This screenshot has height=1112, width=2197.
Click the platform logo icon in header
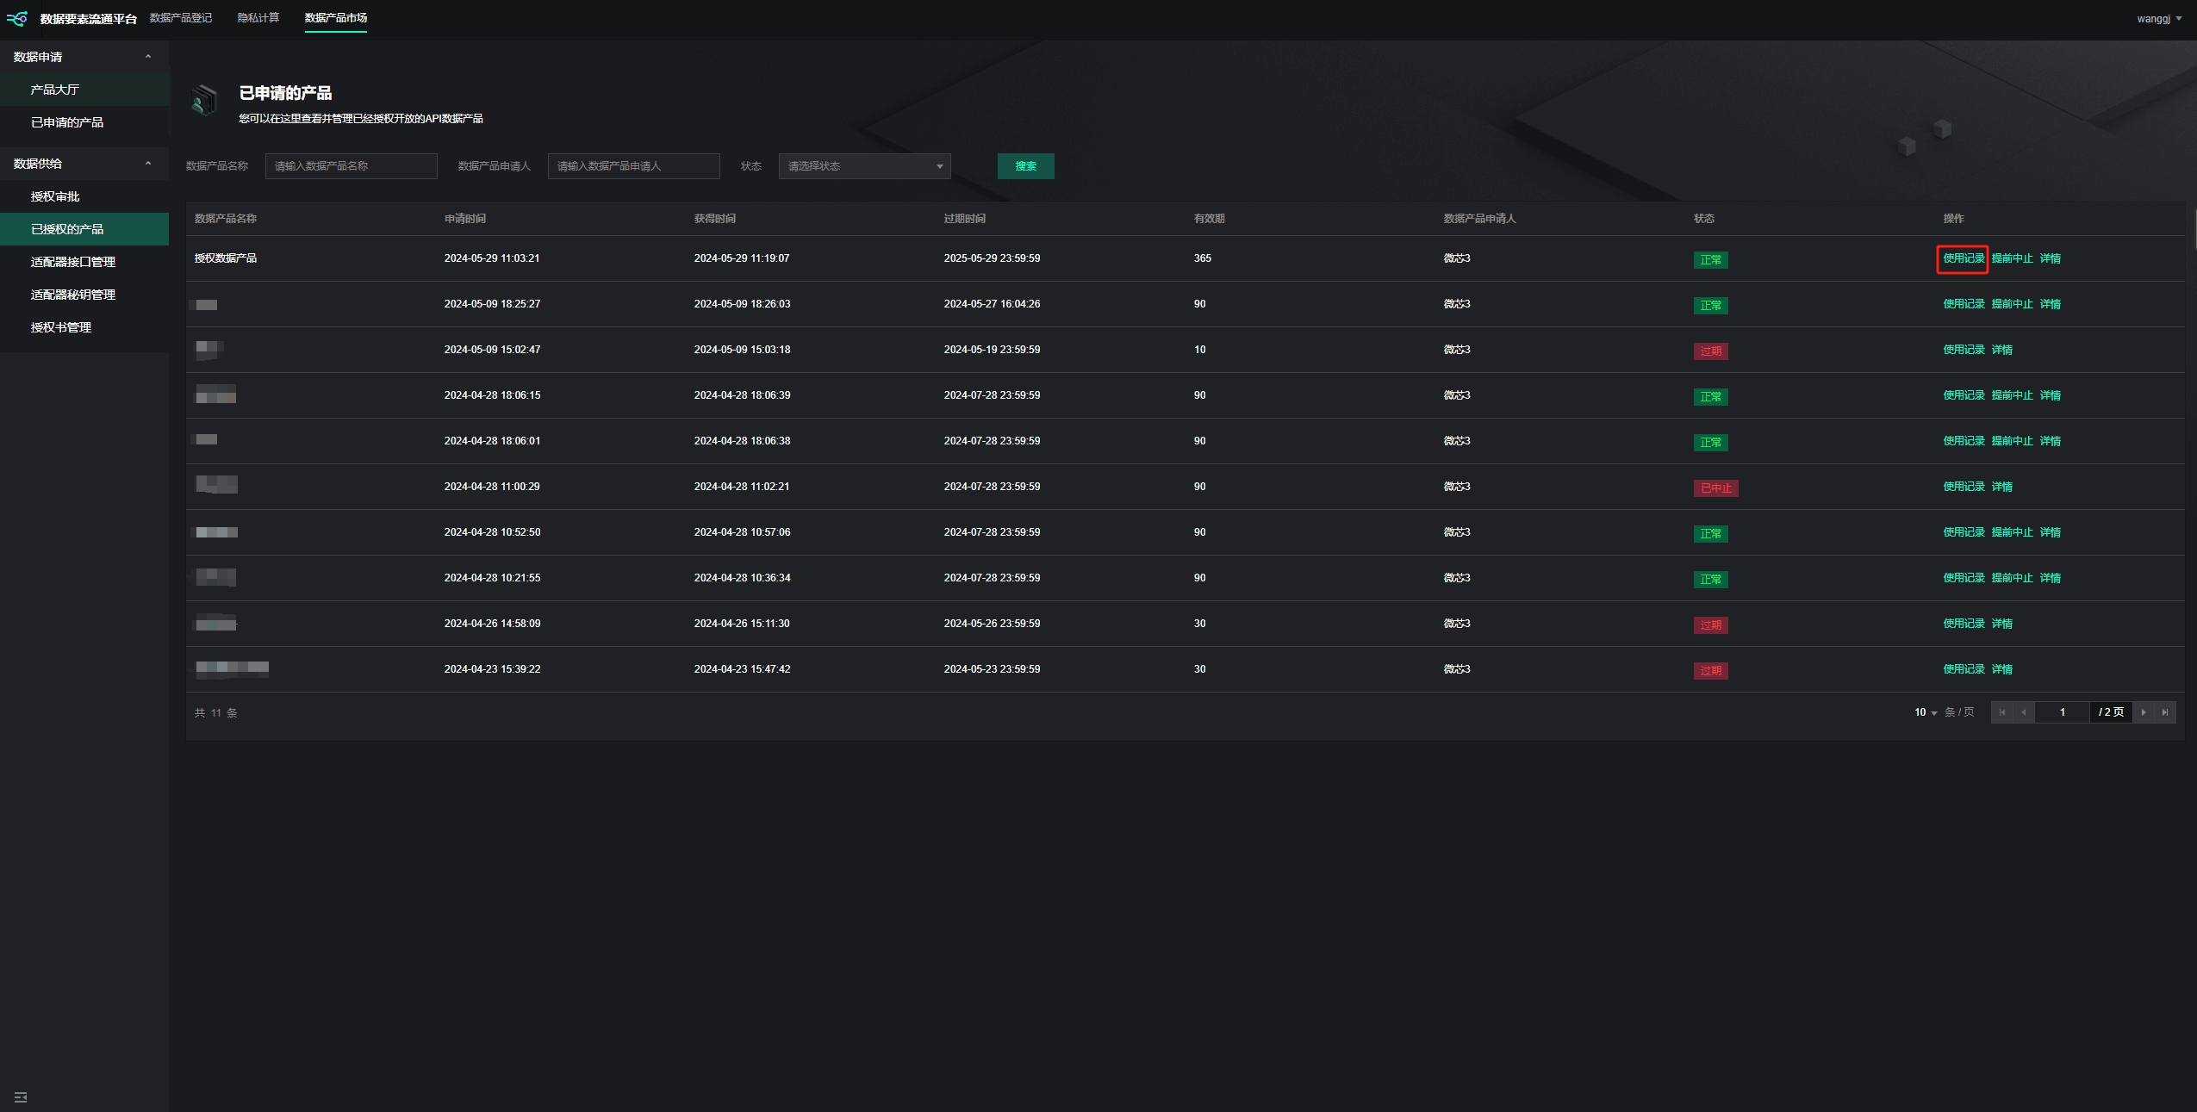(17, 18)
